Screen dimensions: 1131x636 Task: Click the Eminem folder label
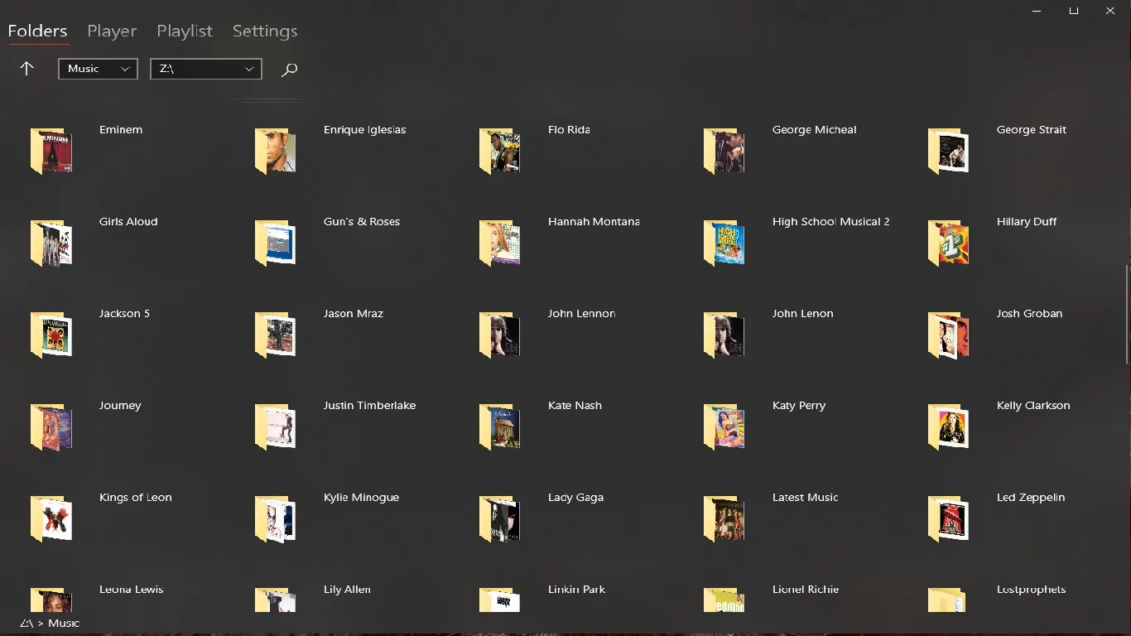(121, 130)
